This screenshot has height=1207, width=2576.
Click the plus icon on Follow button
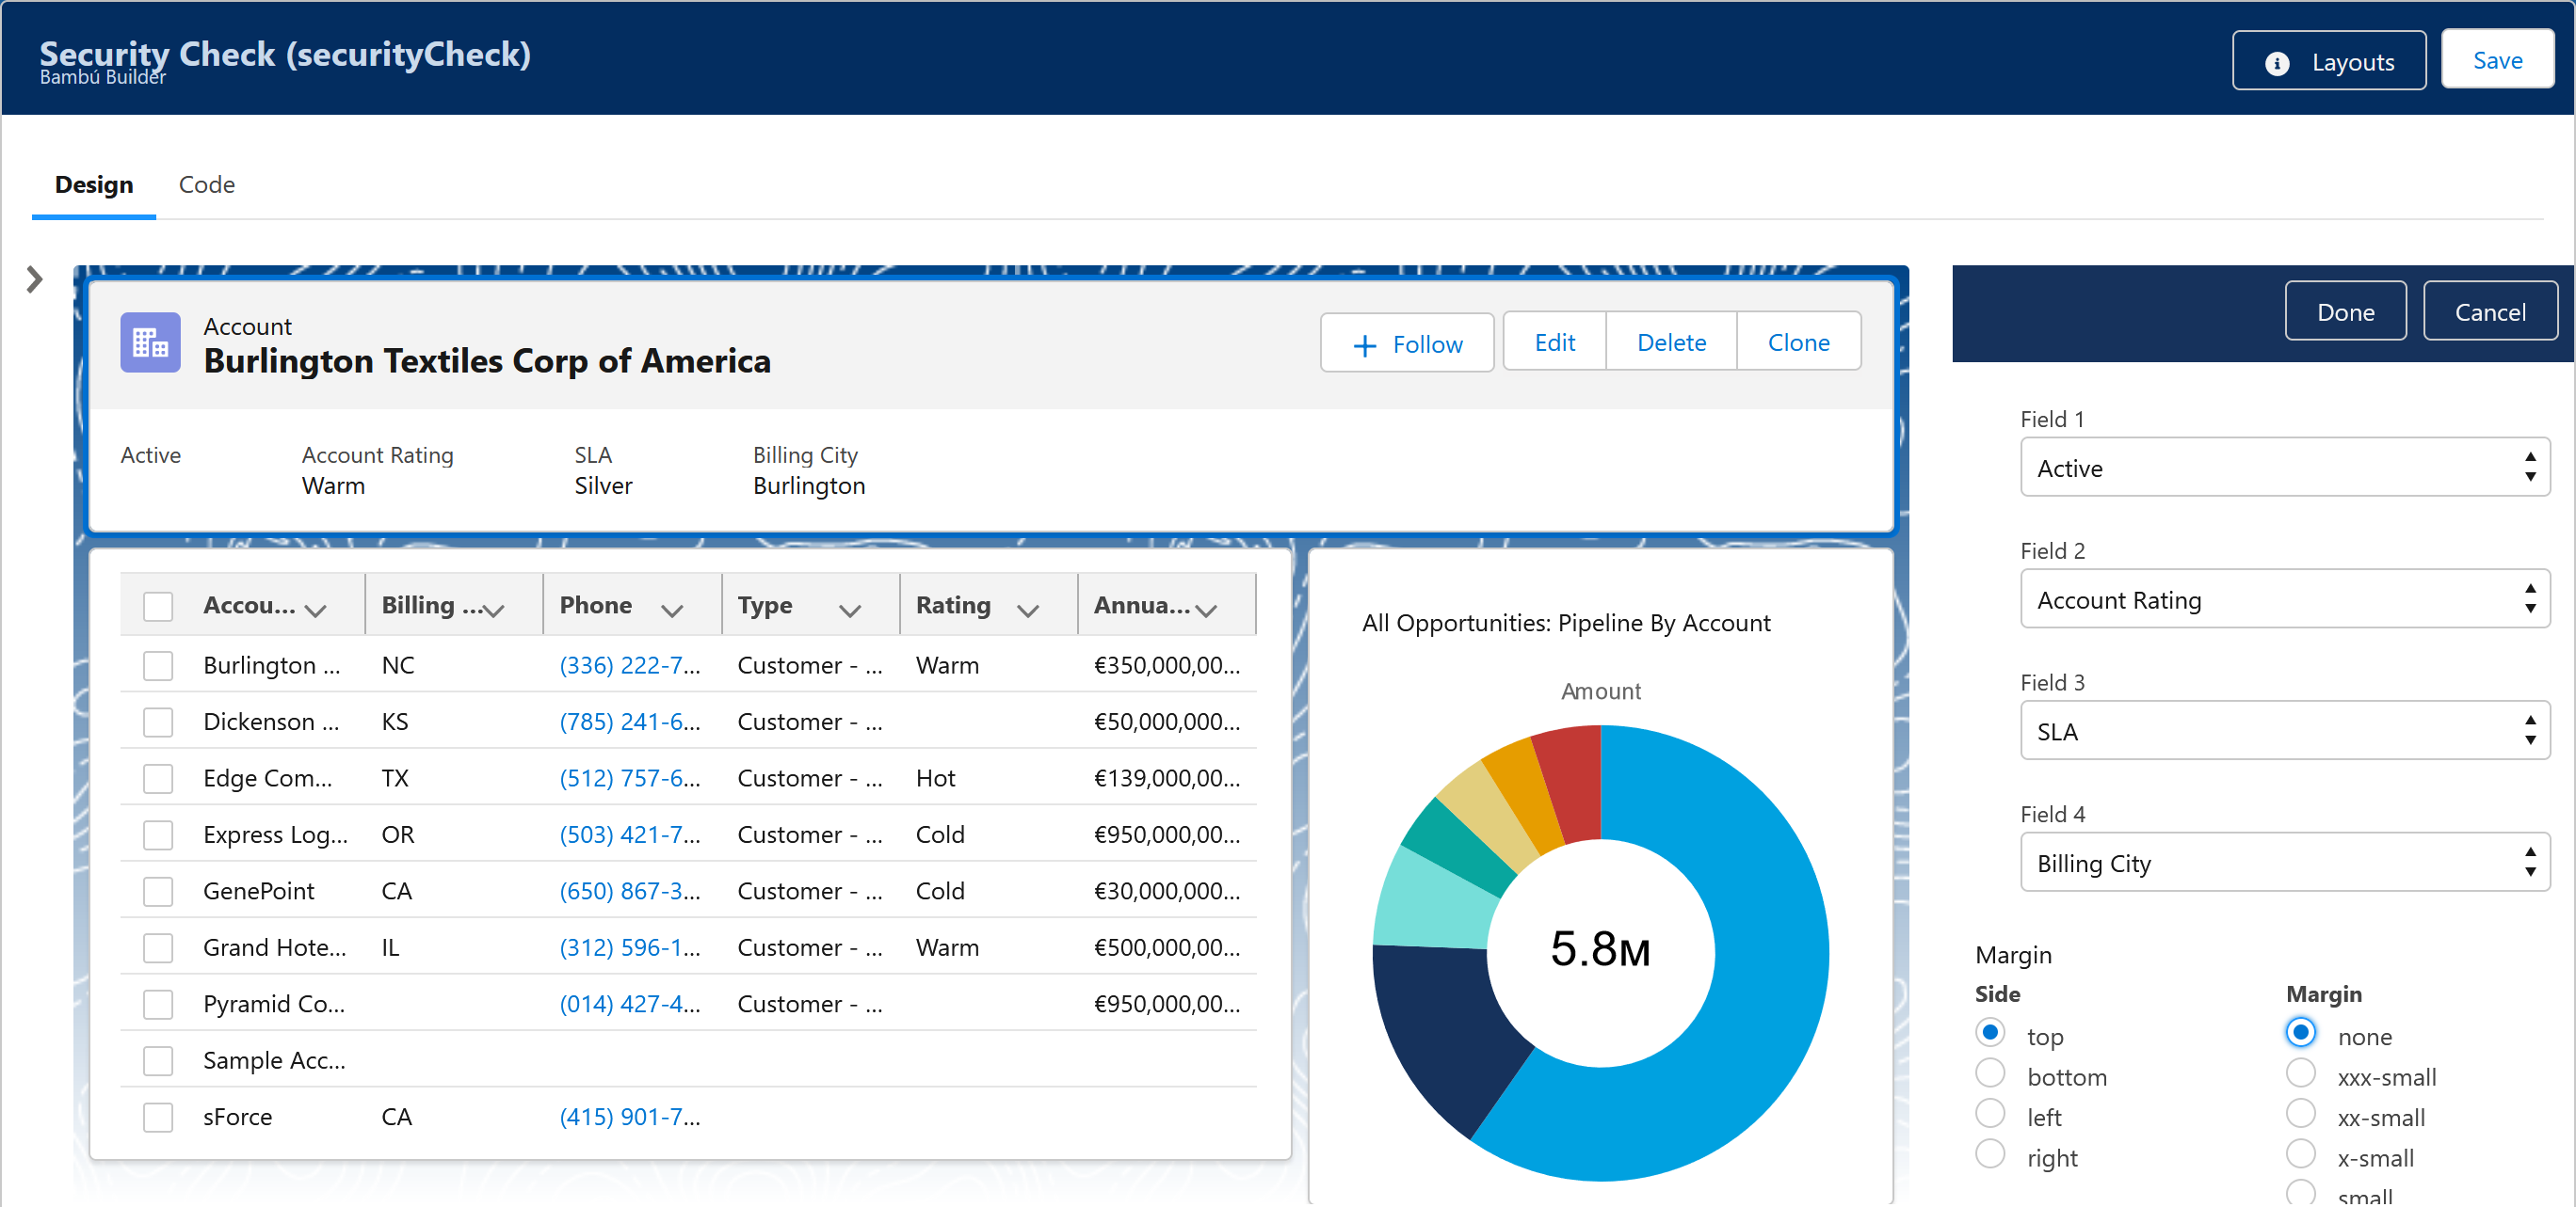tap(1364, 345)
